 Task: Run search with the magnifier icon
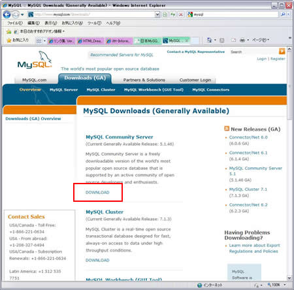283,14
